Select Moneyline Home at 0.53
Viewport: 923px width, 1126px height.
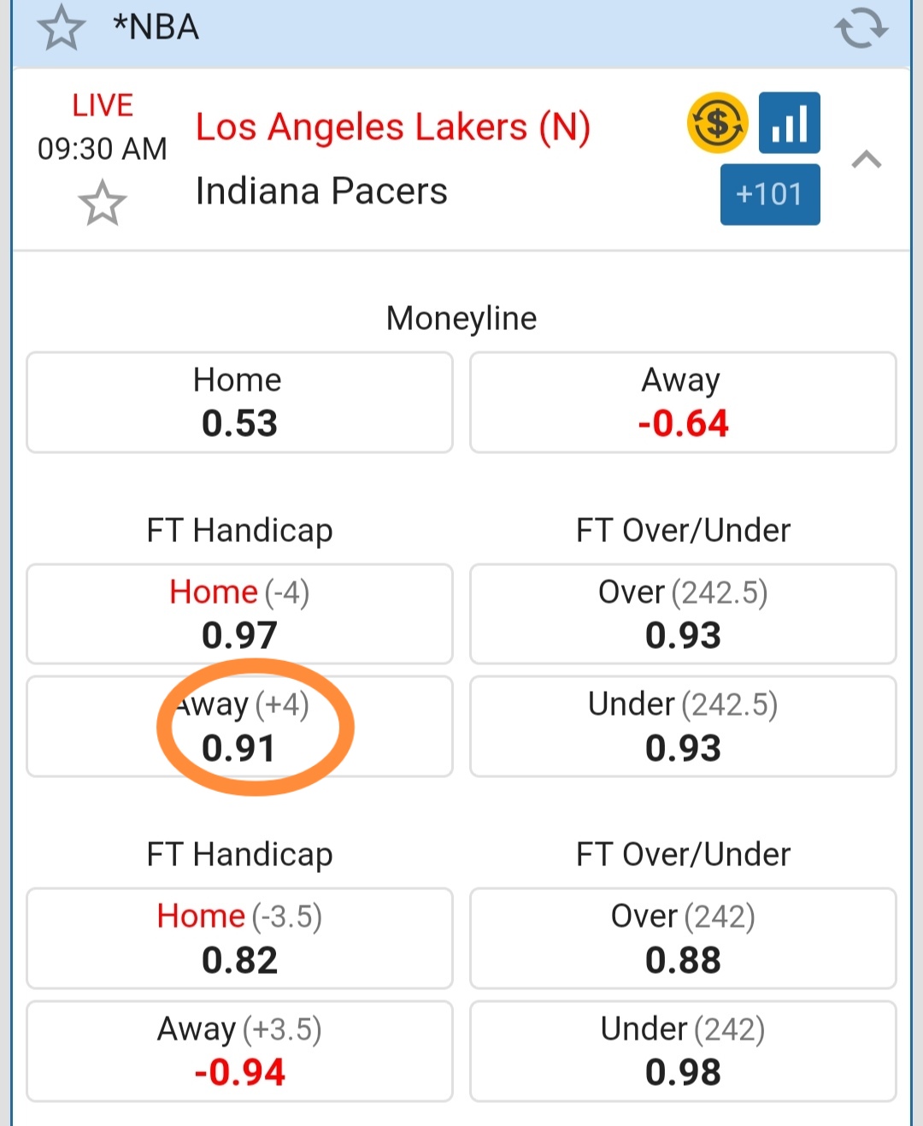coord(239,403)
